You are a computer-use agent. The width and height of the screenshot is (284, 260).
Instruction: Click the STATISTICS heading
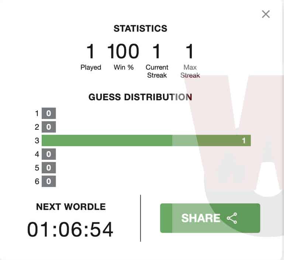click(x=141, y=28)
